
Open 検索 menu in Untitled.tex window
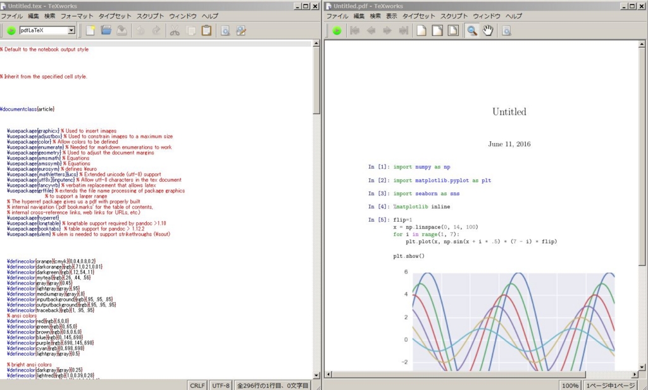49,16
